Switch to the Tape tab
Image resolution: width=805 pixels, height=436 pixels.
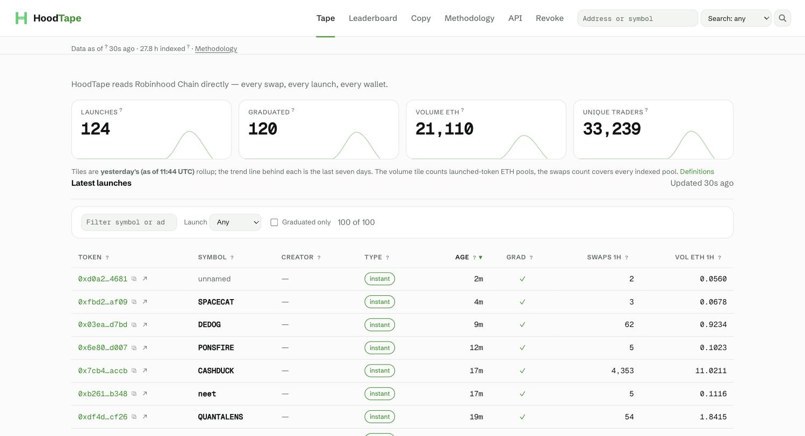pyautogui.click(x=326, y=18)
